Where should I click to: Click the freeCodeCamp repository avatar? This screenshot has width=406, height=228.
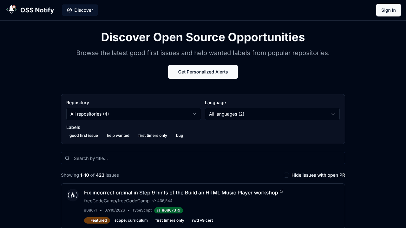(73, 195)
